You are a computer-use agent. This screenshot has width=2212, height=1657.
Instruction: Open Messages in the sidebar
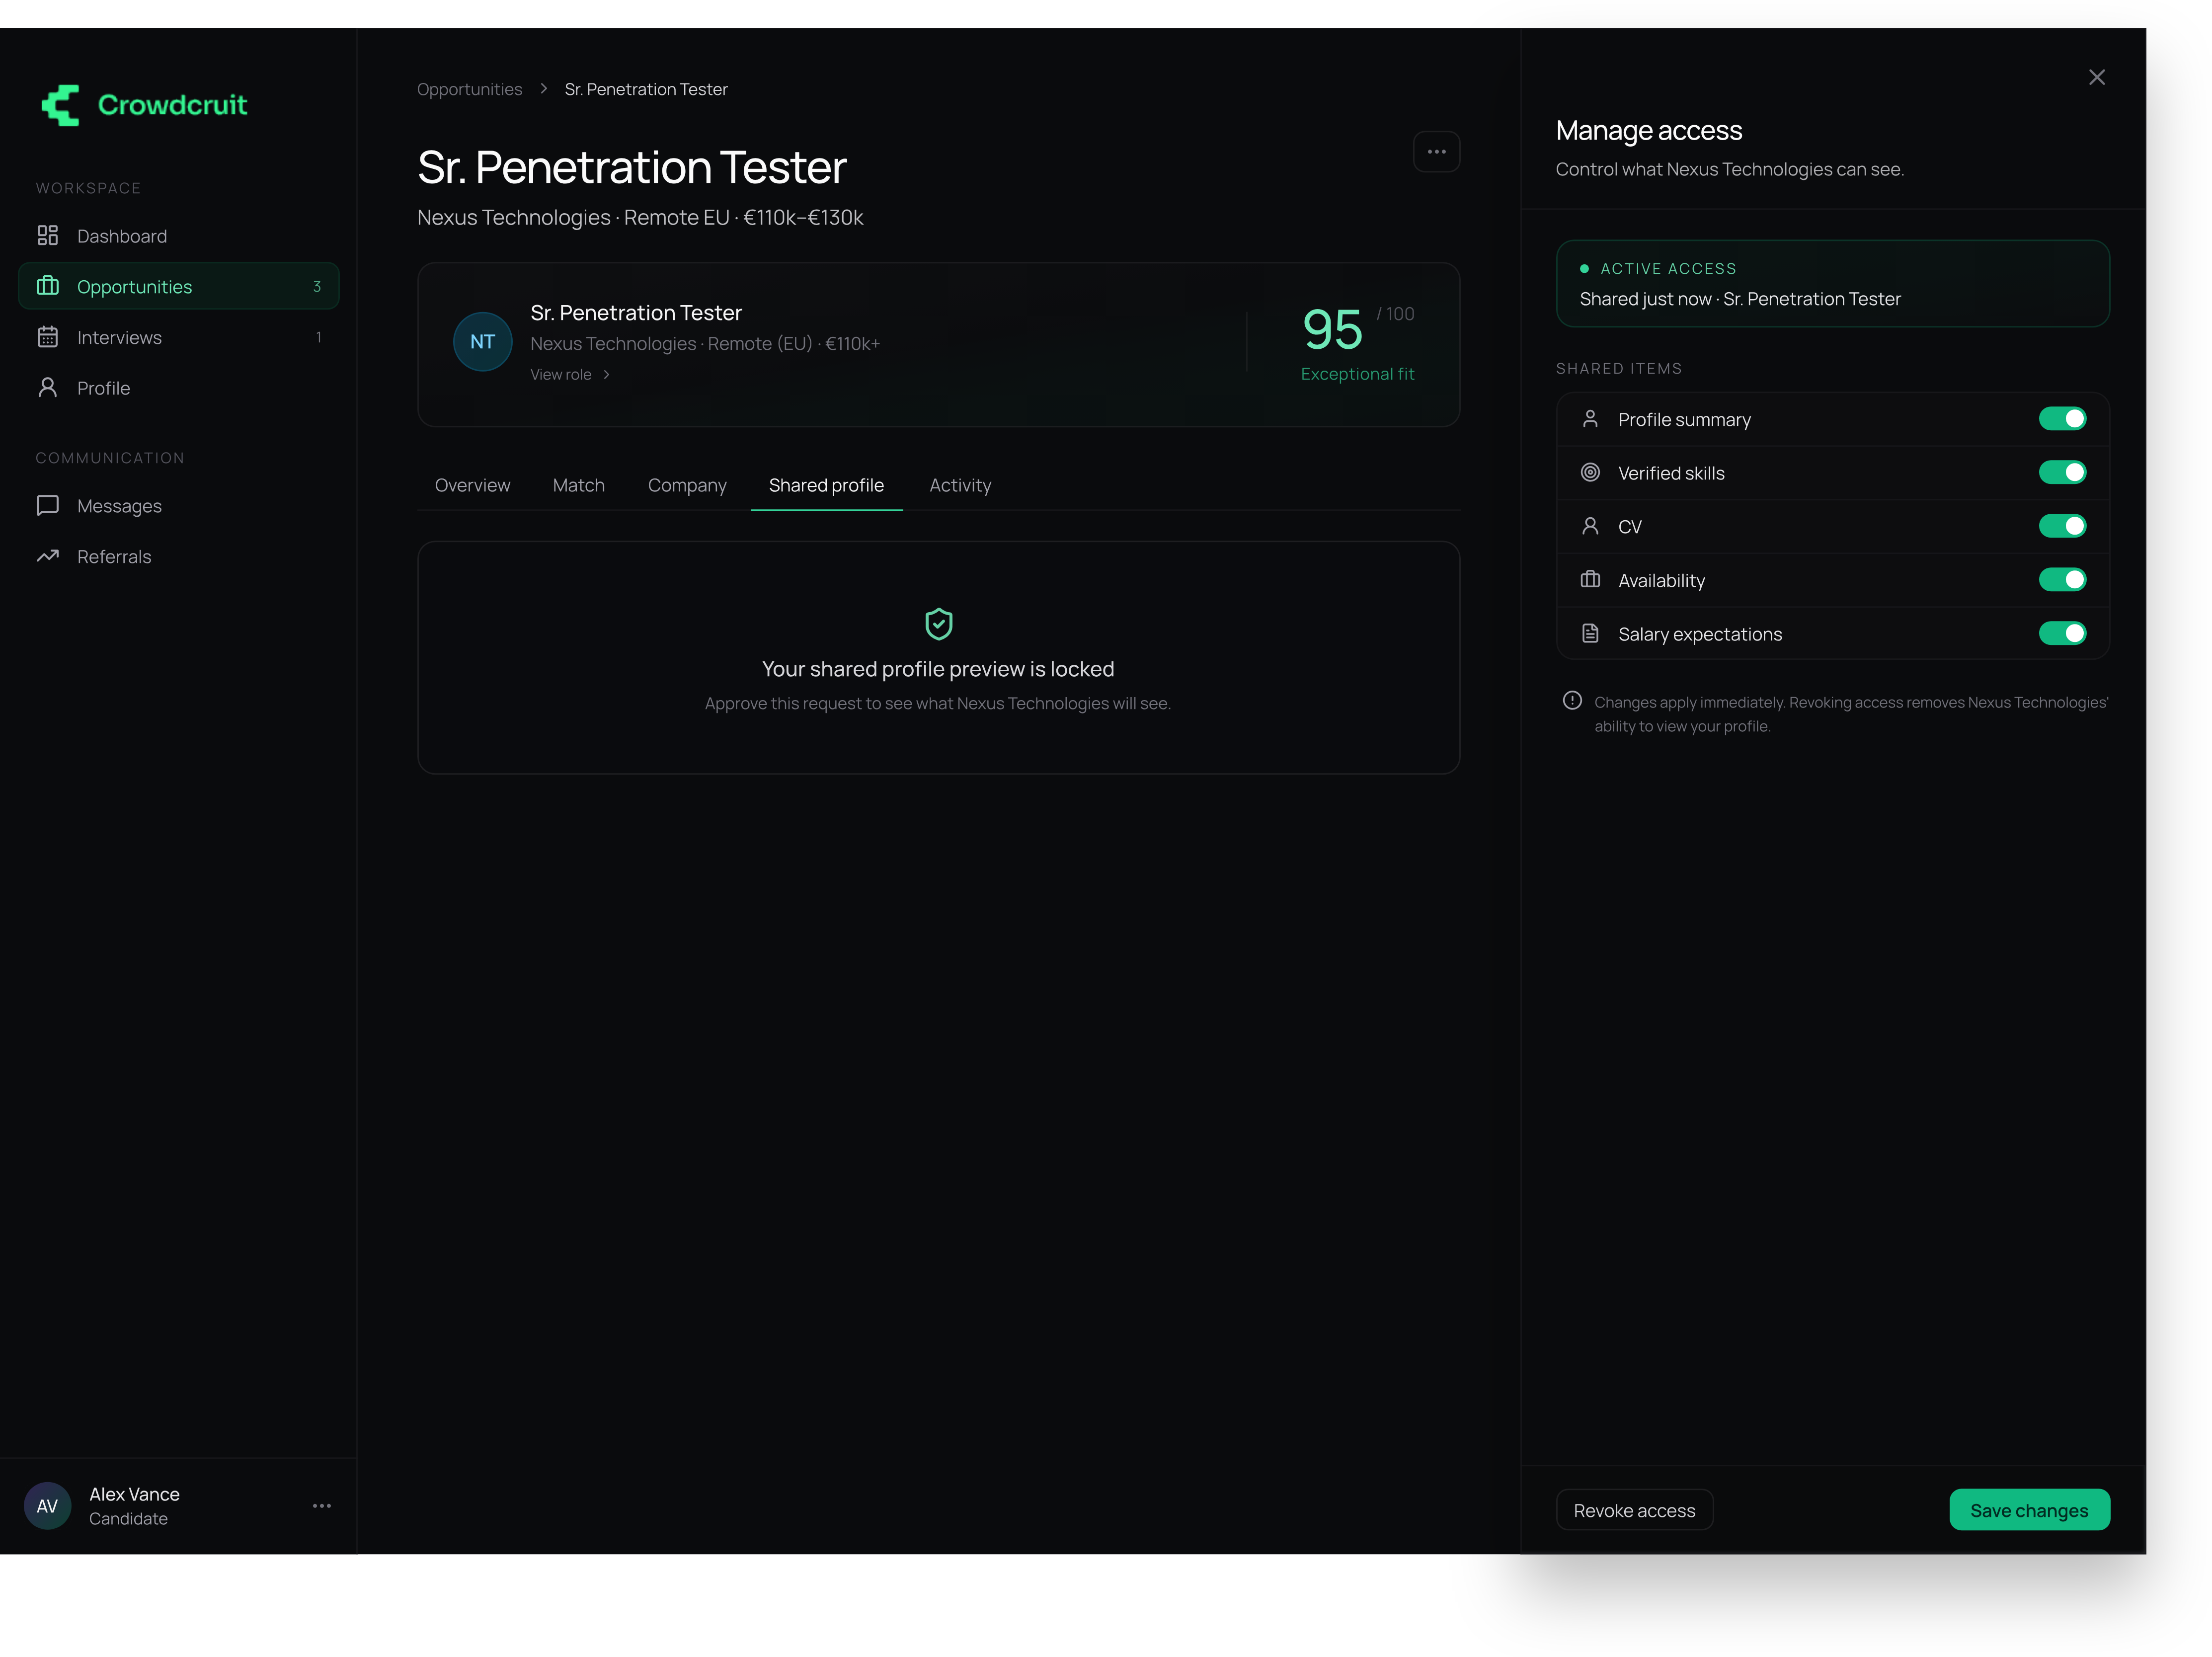pyautogui.click(x=178, y=506)
